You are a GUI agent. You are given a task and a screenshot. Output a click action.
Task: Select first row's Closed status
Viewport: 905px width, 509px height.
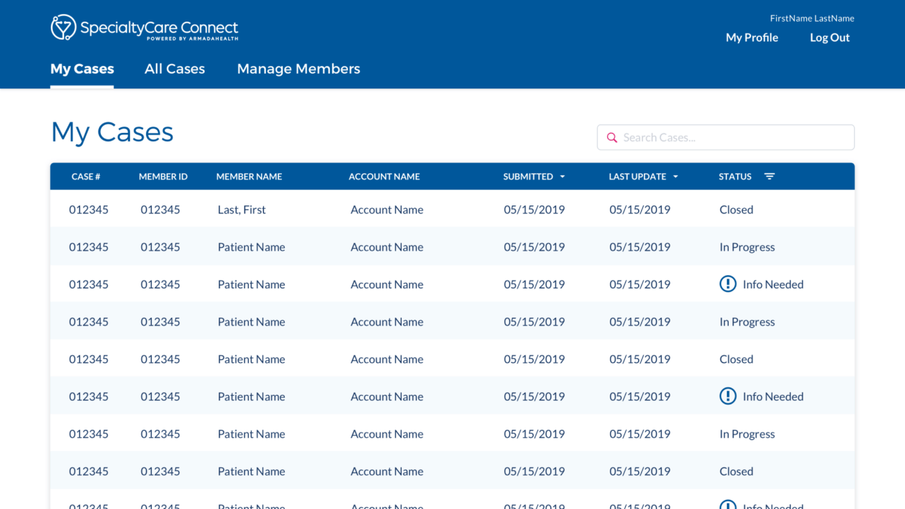736,210
